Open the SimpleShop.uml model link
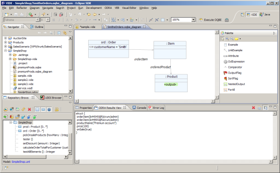This screenshot has height=173, width=280. pos(21,162)
